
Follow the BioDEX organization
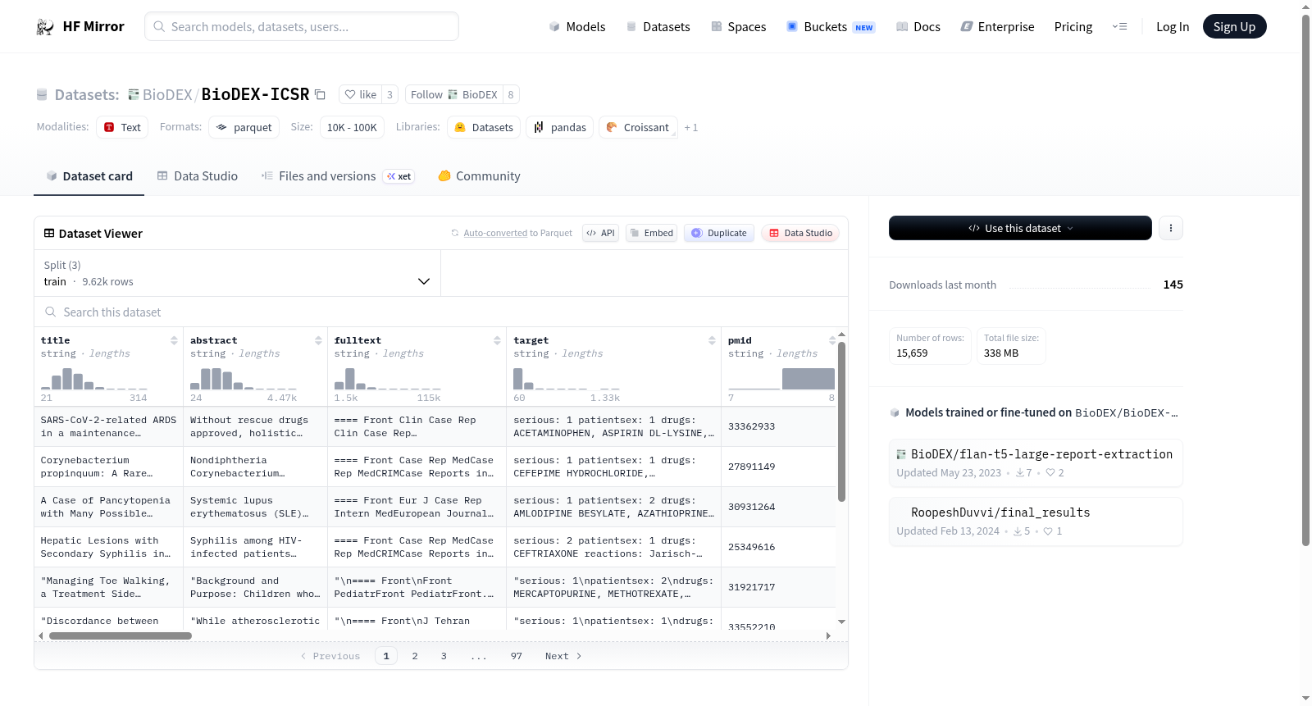coord(454,95)
